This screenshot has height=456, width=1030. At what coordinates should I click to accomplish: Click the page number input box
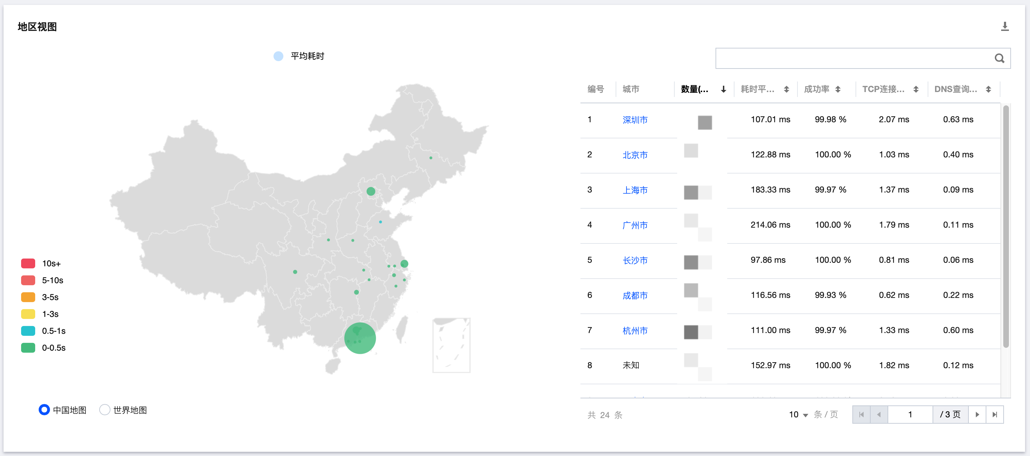(910, 415)
